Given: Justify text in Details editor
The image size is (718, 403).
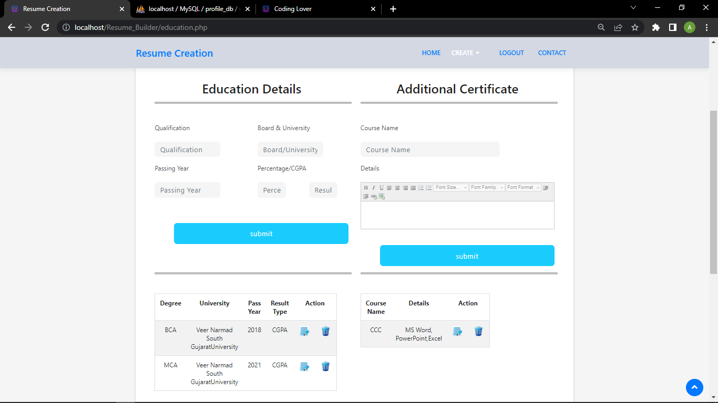Looking at the screenshot, I should coord(413,188).
